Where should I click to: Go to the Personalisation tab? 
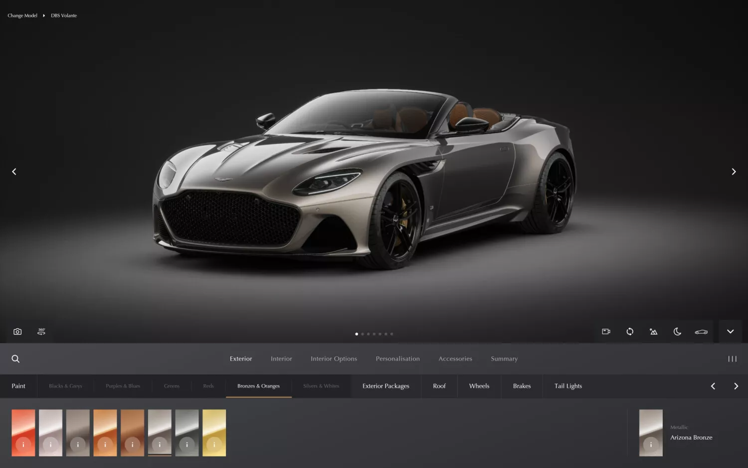pyautogui.click(x=397, y=359)
